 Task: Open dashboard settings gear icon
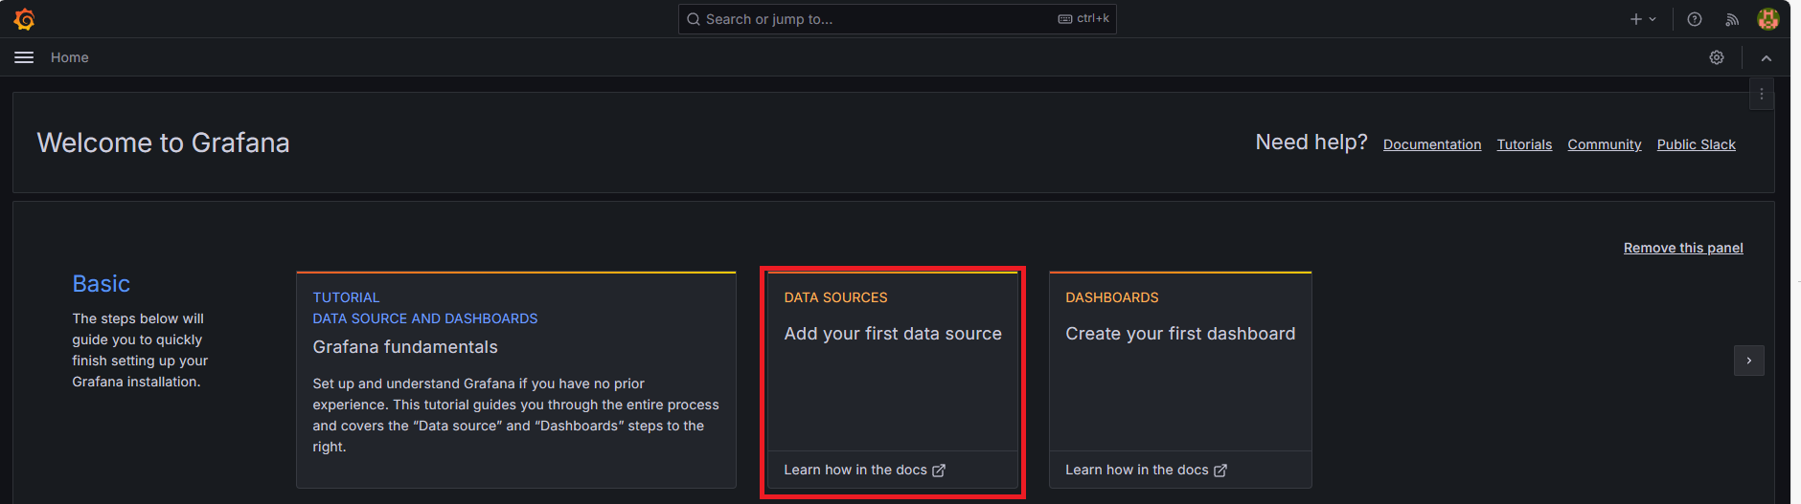point(1717,57)
